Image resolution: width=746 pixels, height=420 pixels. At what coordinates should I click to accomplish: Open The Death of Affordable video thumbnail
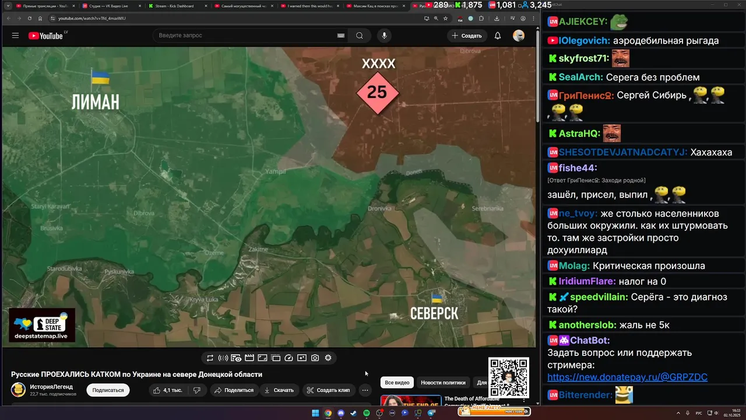(411, 400)
